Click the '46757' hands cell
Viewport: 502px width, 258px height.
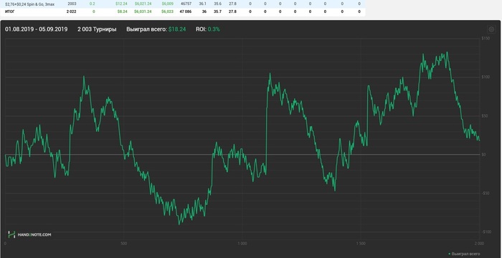186,4
